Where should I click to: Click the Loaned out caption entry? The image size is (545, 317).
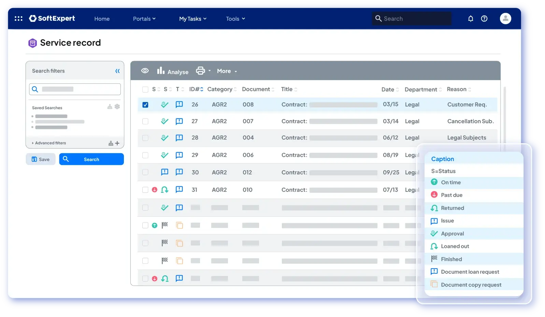click(474, 246)
